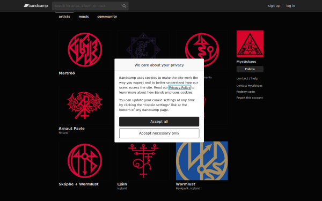
Task: Click the Reykjavik, Iceland location text
Action: (188, 188)
